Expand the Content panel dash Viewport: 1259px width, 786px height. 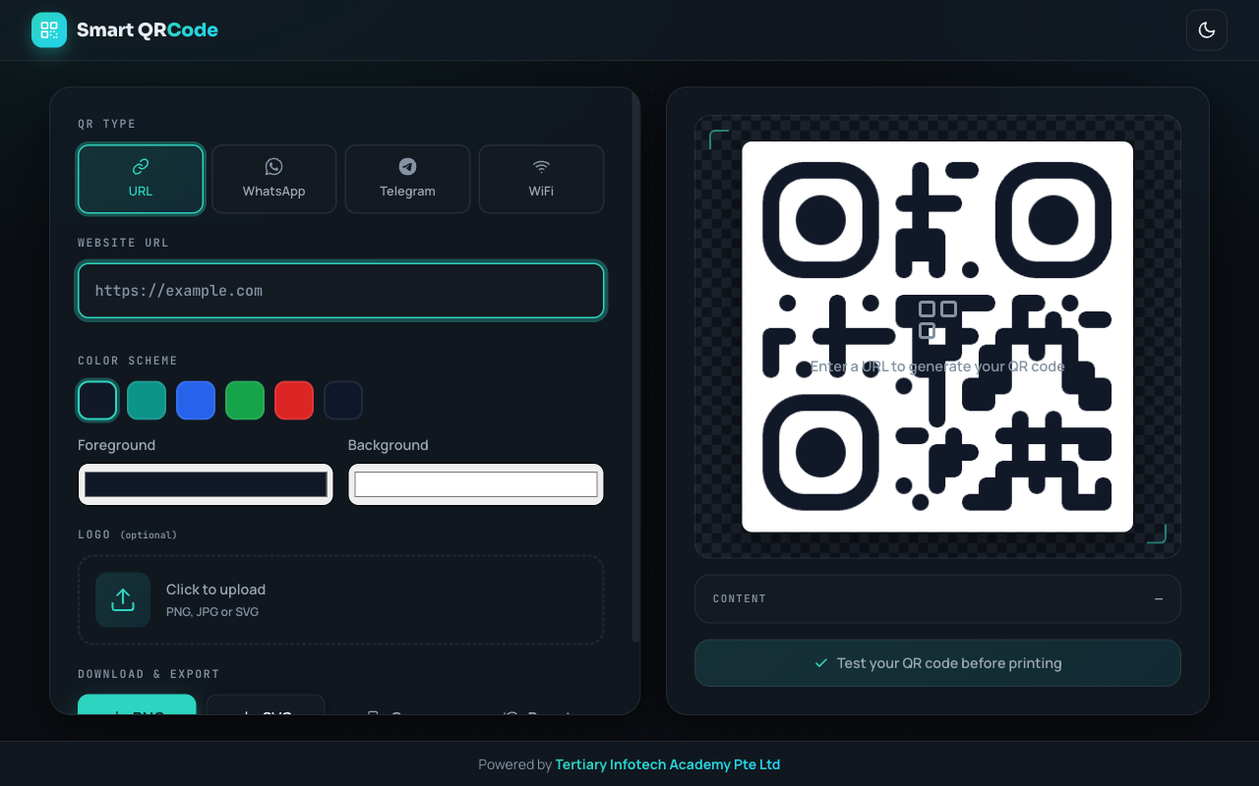(1159, 598)
